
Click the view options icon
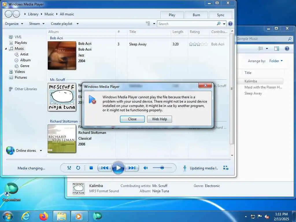[148, 24]
